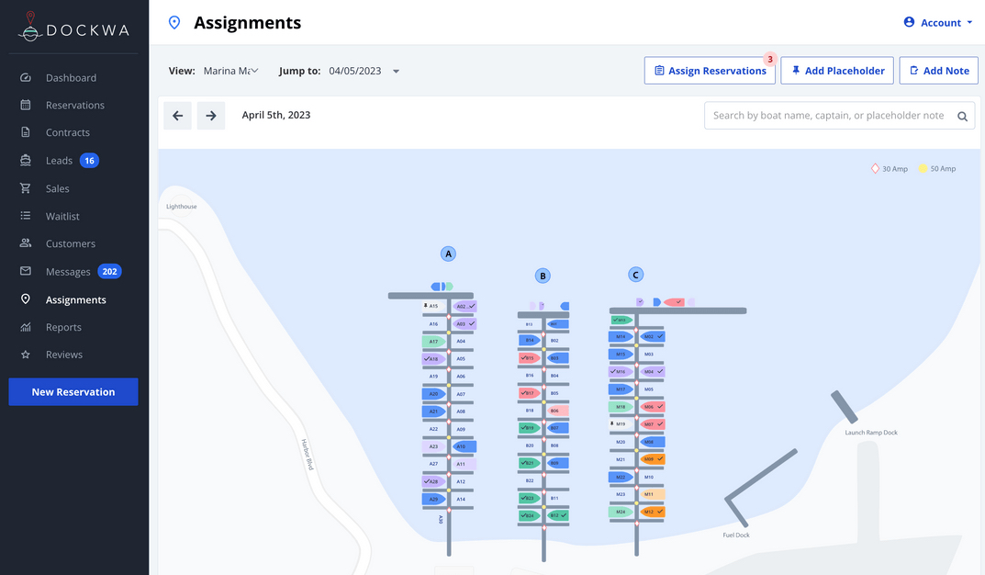The width and height of the screenshot is (985, 575).
Task: Click the Customers people icon
Action: [x=25, y=242]
